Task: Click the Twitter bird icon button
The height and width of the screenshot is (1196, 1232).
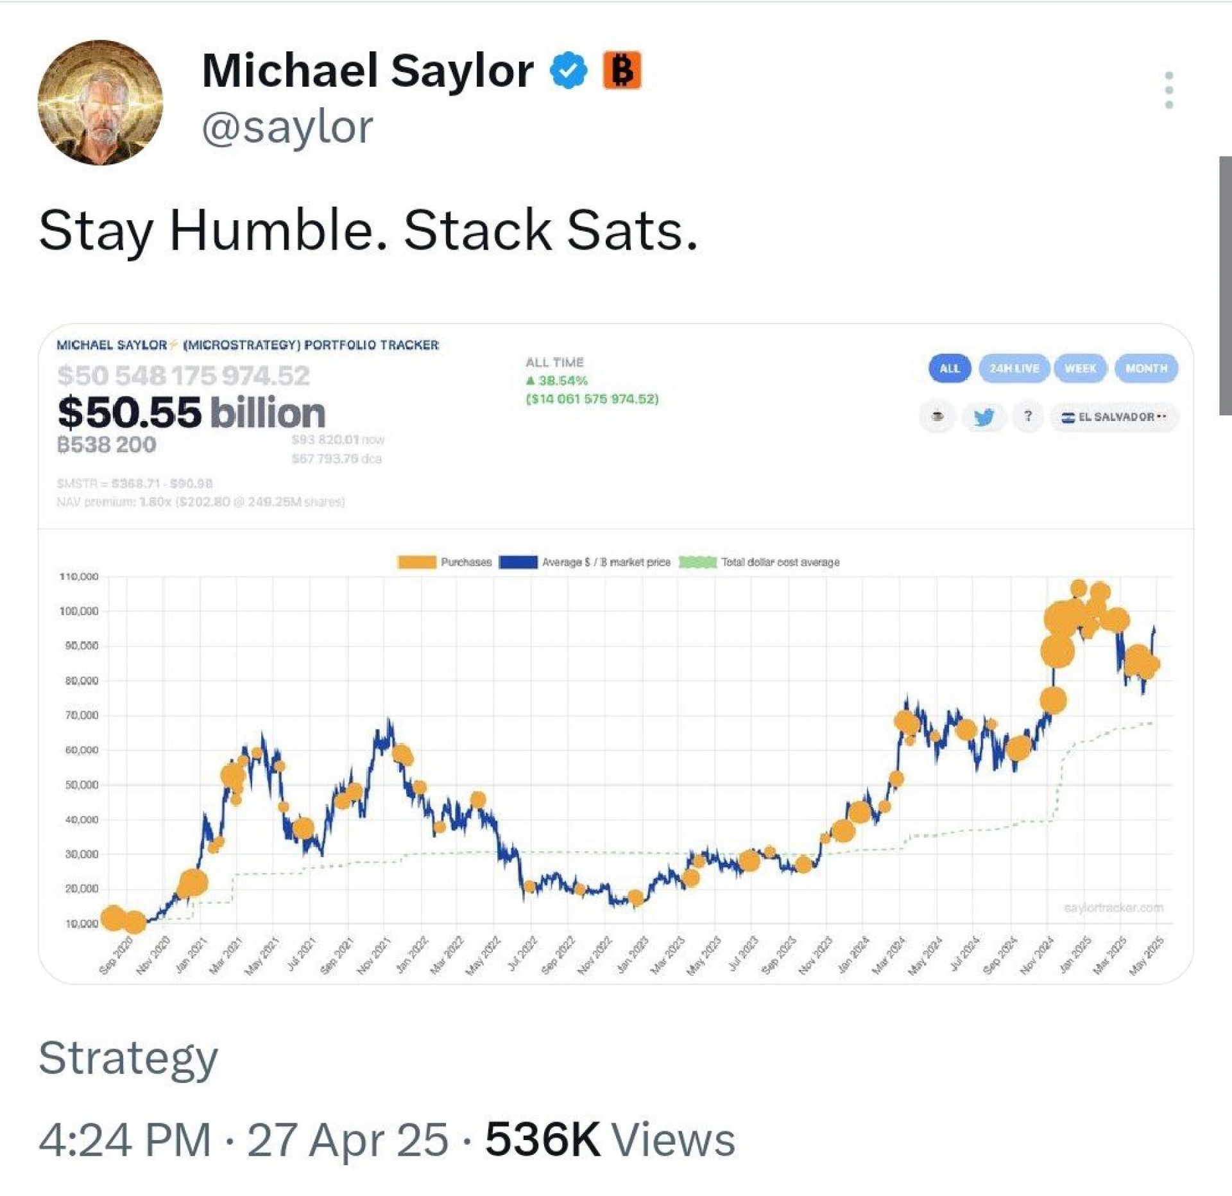Action: click(983, 417)
